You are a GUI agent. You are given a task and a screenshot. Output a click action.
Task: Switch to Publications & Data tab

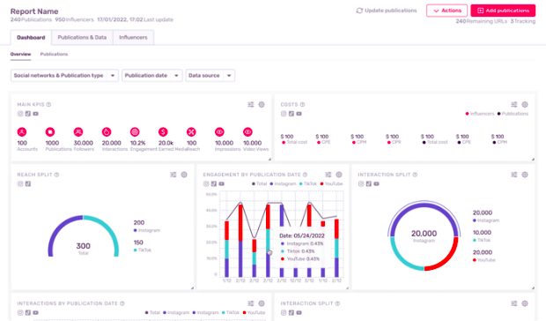(x=82, y=38)
